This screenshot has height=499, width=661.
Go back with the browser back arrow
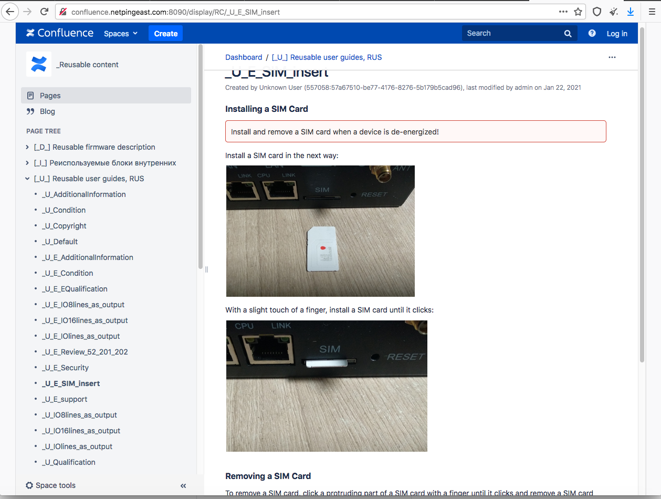coord(11,12)
